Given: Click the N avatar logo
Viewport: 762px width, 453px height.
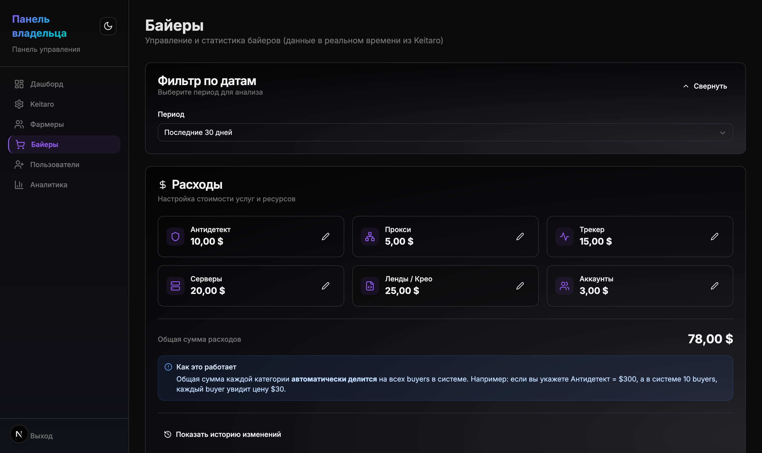Looking at the screenshot, I should (x=19, y=434).
